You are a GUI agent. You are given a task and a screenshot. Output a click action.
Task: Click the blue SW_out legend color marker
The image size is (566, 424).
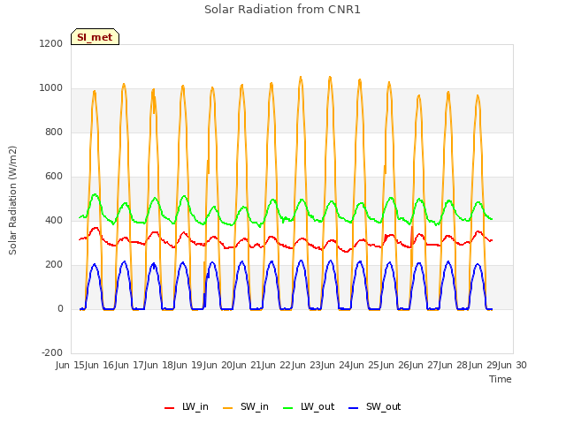tap(354, 408)
